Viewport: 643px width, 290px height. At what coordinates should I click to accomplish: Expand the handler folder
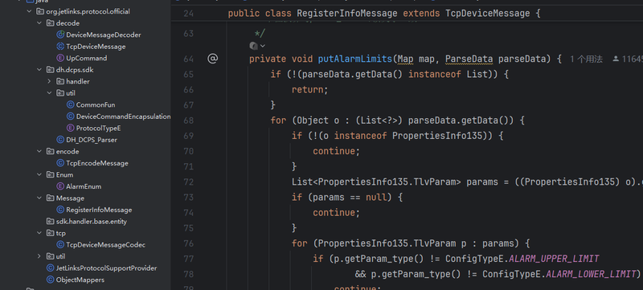[49, 81]
